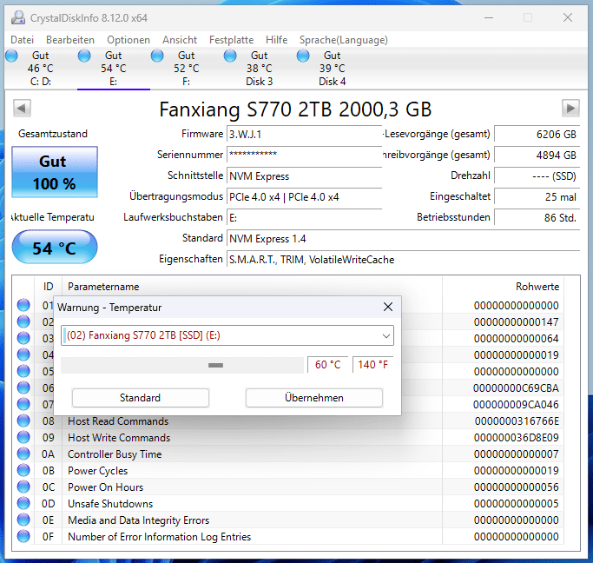Click status orb for attribute 02
This screenshot has width=593, height=563.
tap(23, 321)
